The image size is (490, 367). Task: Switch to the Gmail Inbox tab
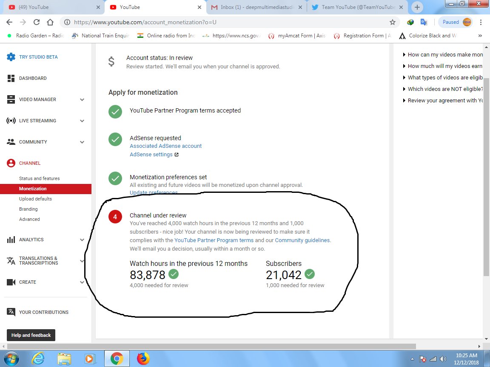257,7
